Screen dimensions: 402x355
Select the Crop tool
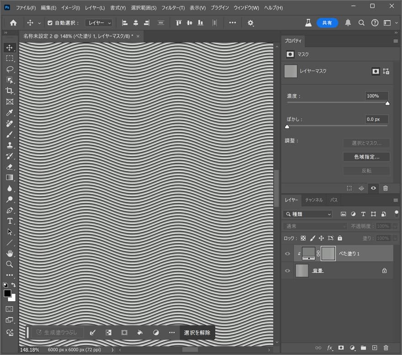10,91
